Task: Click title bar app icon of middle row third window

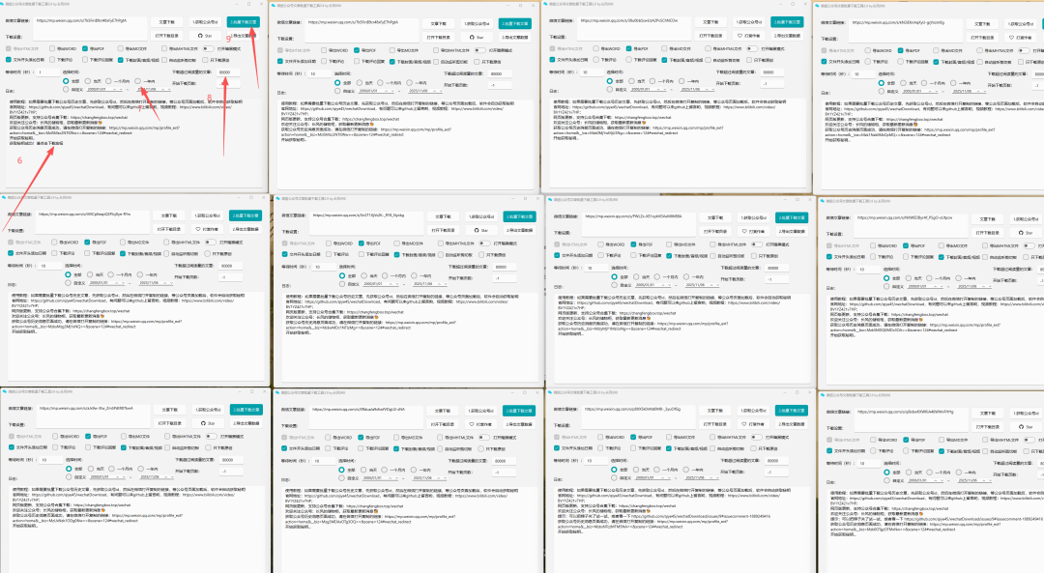Action: (x=551, y=199)
